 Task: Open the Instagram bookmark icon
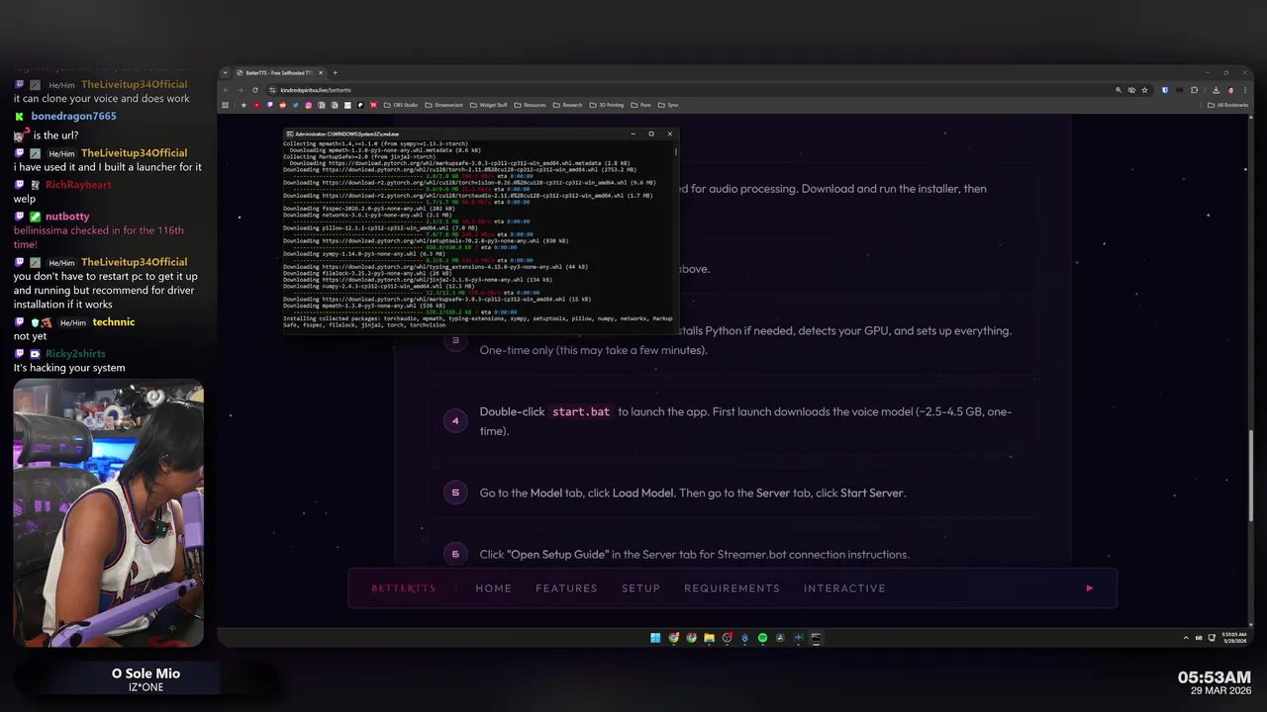click(x=309, y=105)
